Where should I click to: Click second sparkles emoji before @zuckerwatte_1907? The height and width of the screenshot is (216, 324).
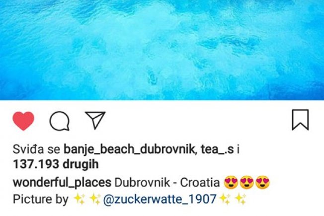[x=95, y=199]
